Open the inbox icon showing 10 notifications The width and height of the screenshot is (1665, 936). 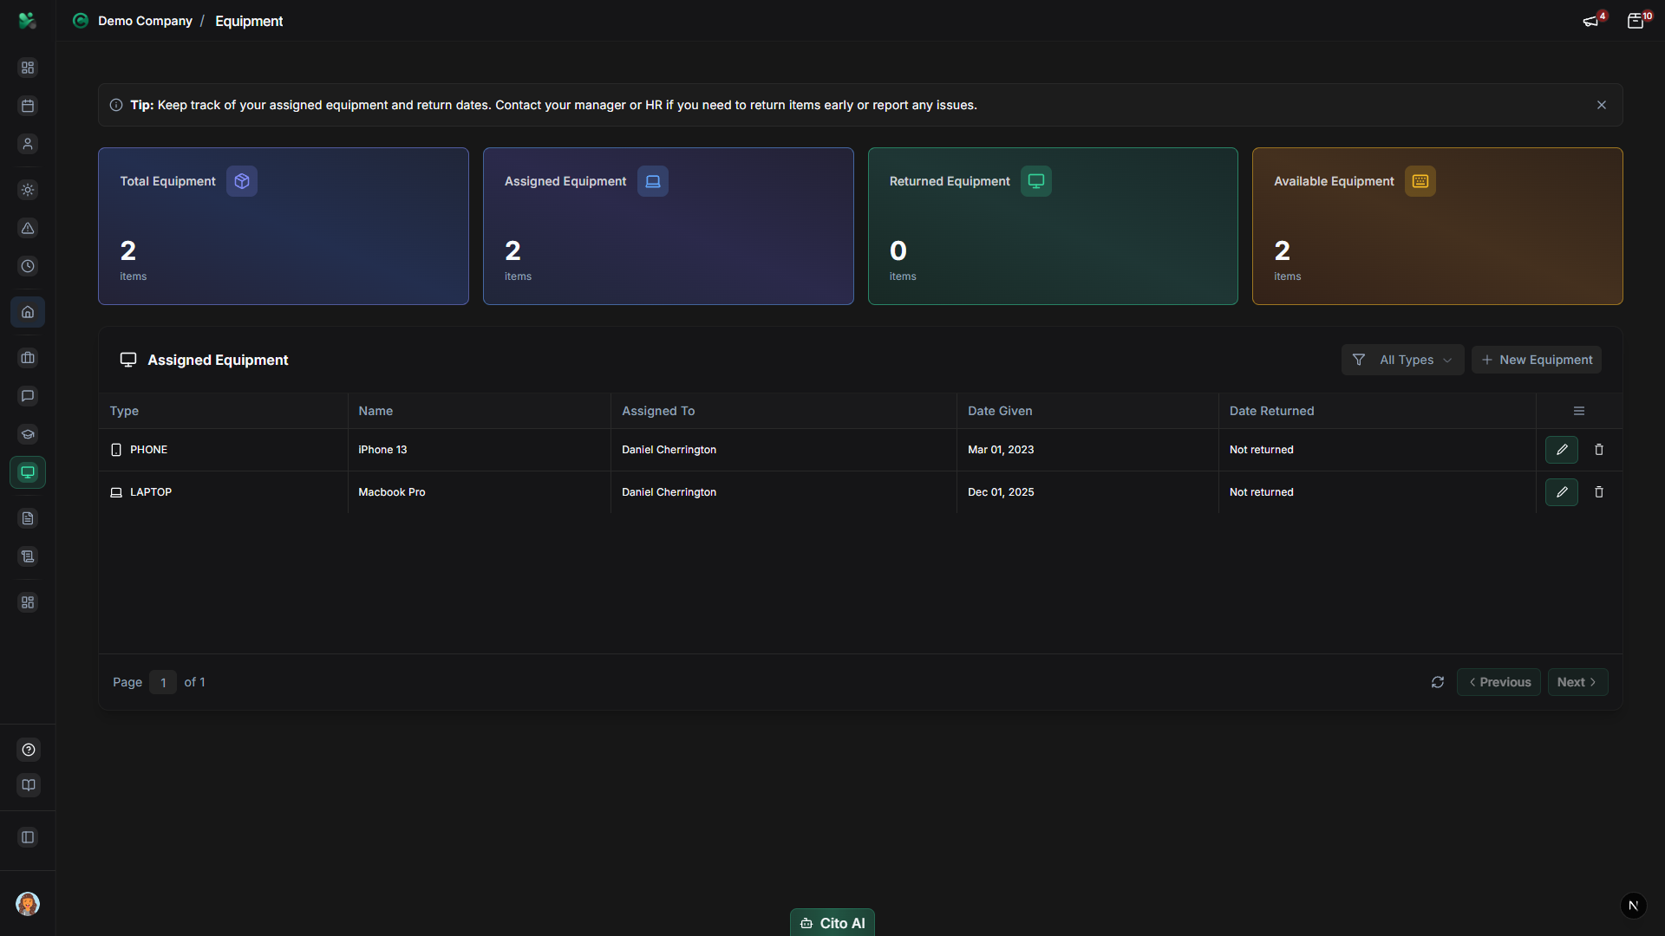[x=1637, y=20]
